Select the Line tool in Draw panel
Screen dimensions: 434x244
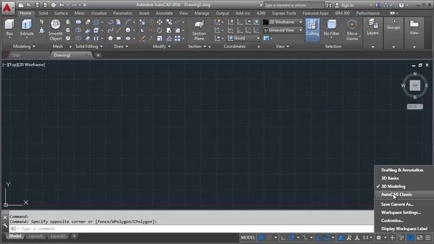119,30
